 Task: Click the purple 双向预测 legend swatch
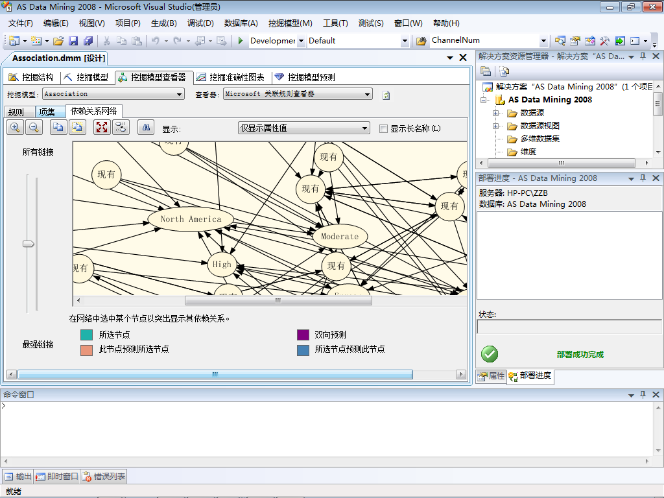tap(303, 335)
